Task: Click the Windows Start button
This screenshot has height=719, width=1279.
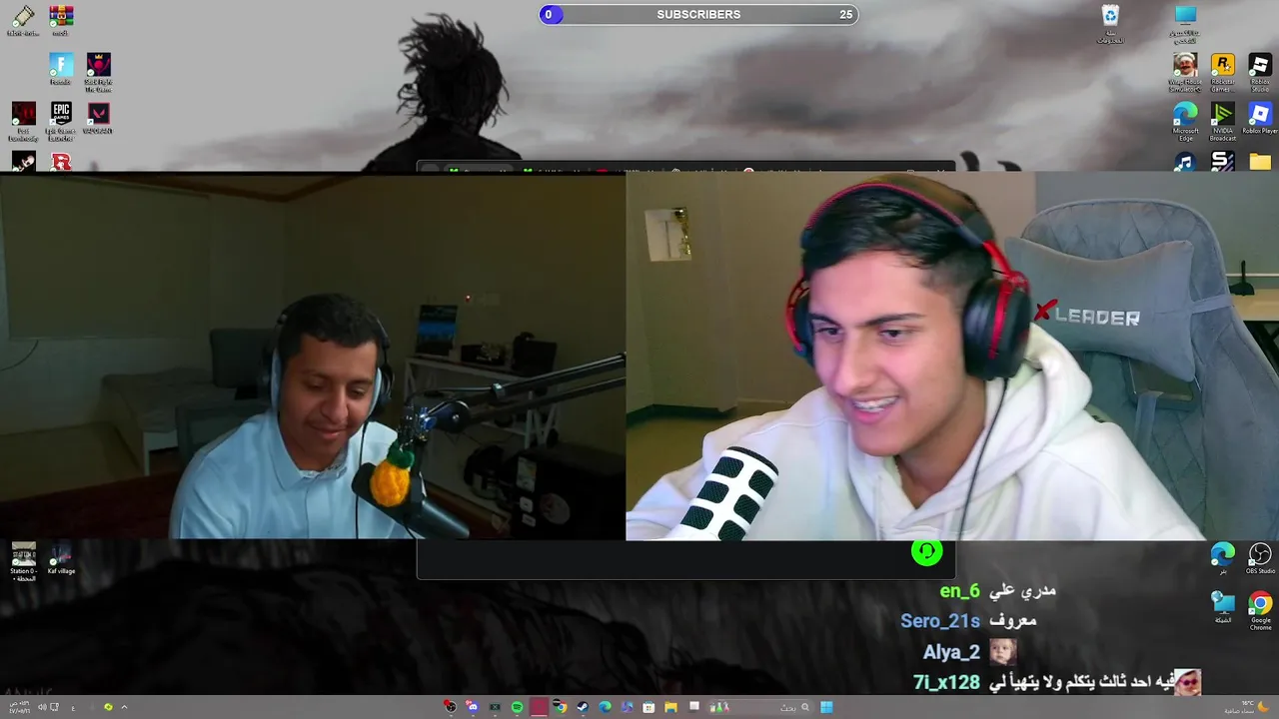Action: [x=826, y=707]
